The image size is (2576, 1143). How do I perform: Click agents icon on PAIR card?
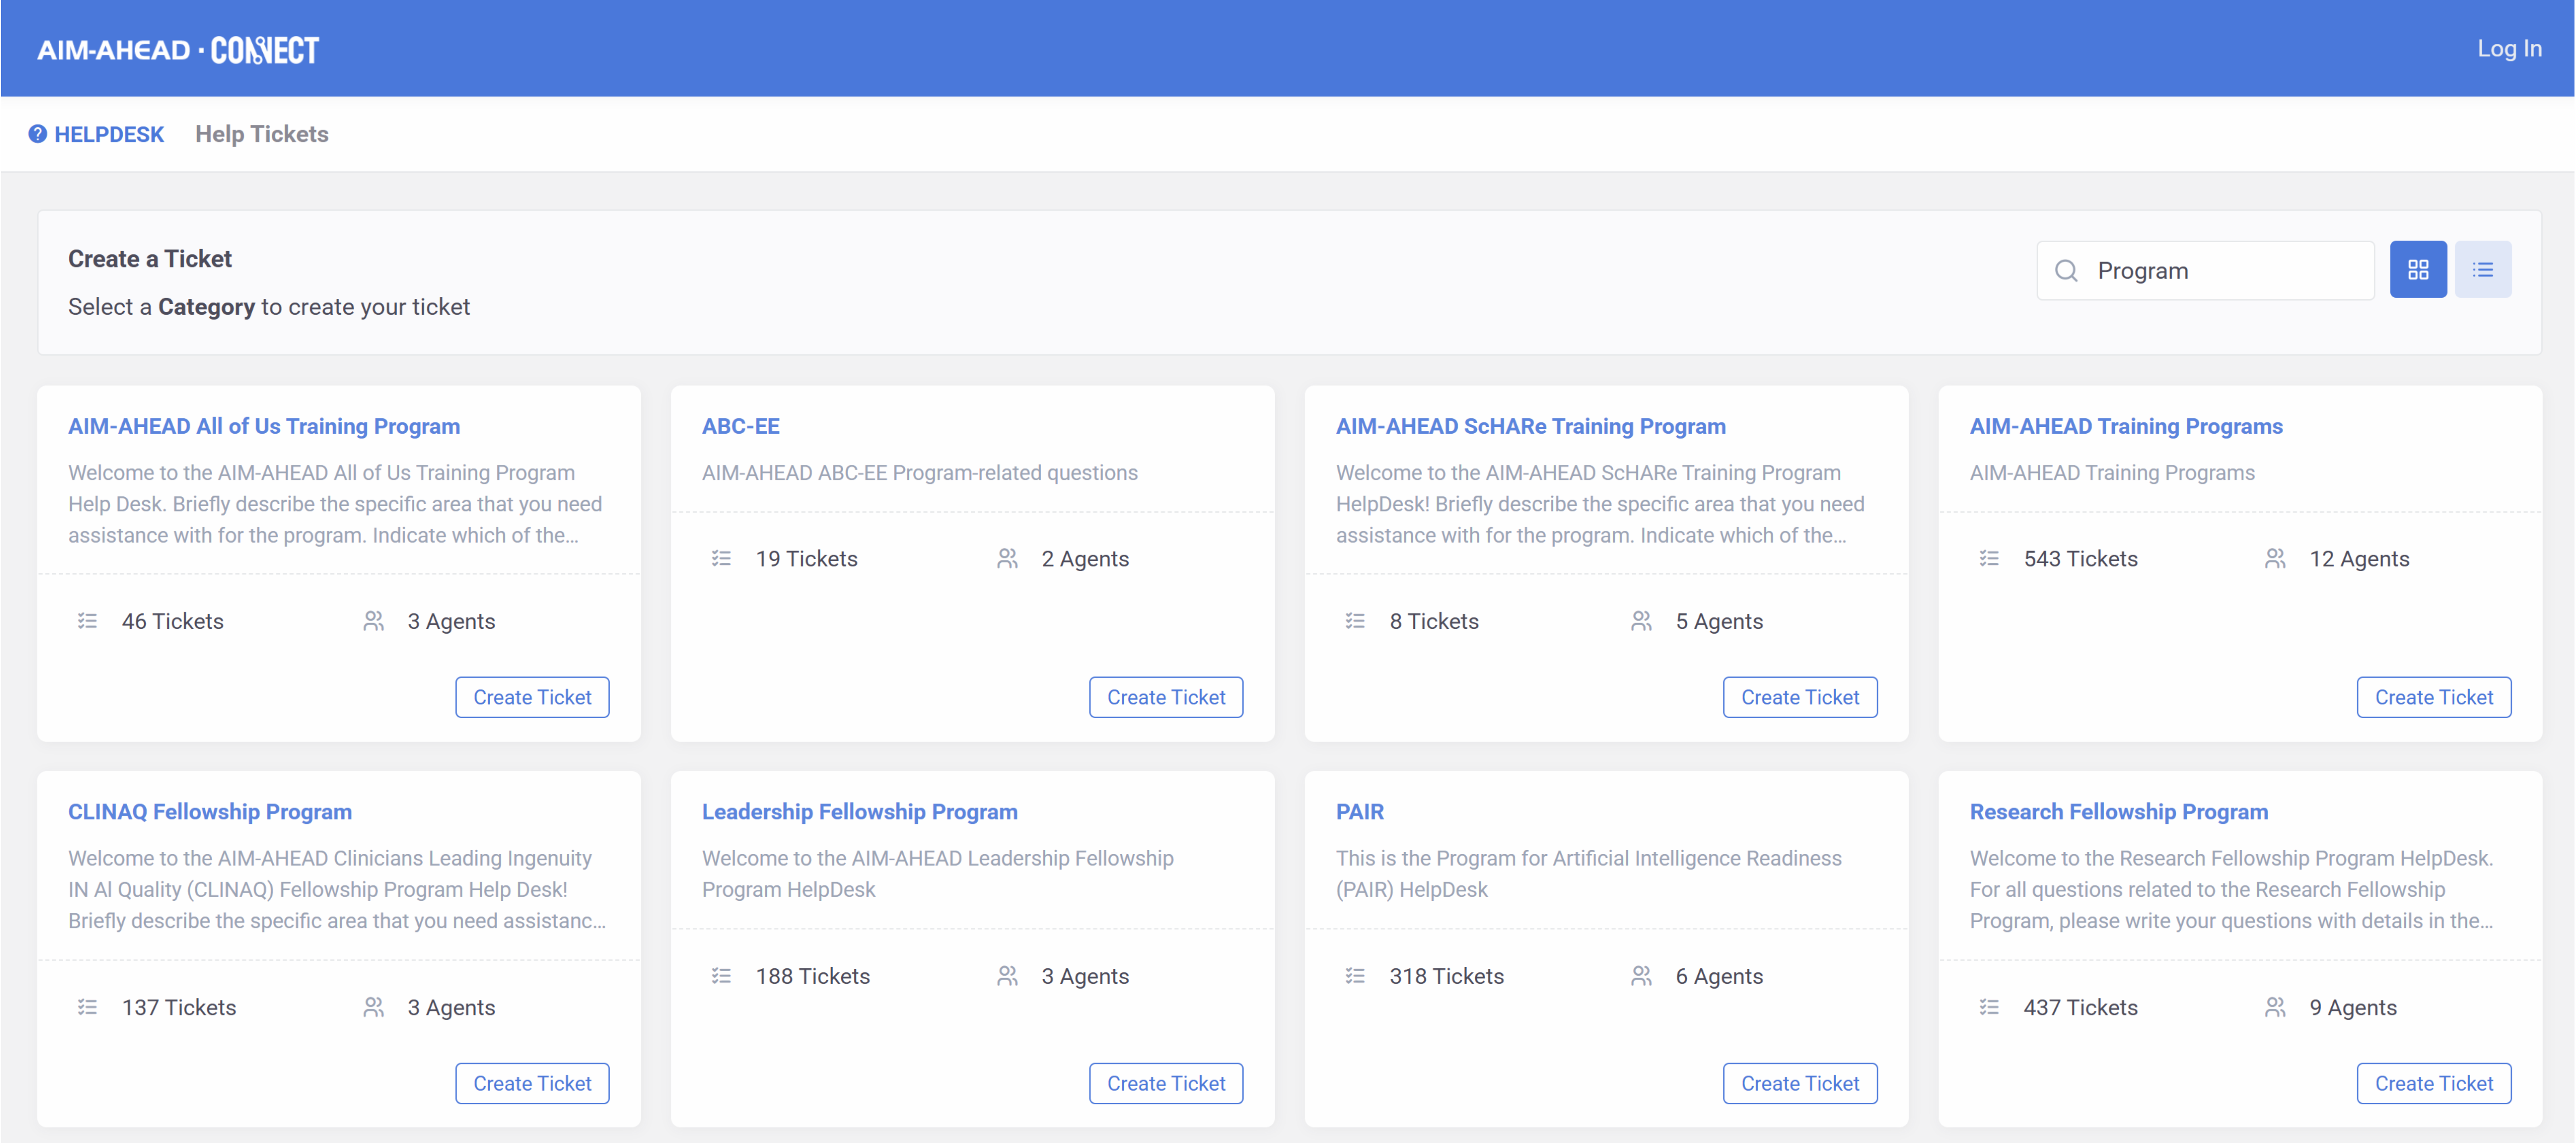click(x=1641, y=976)
